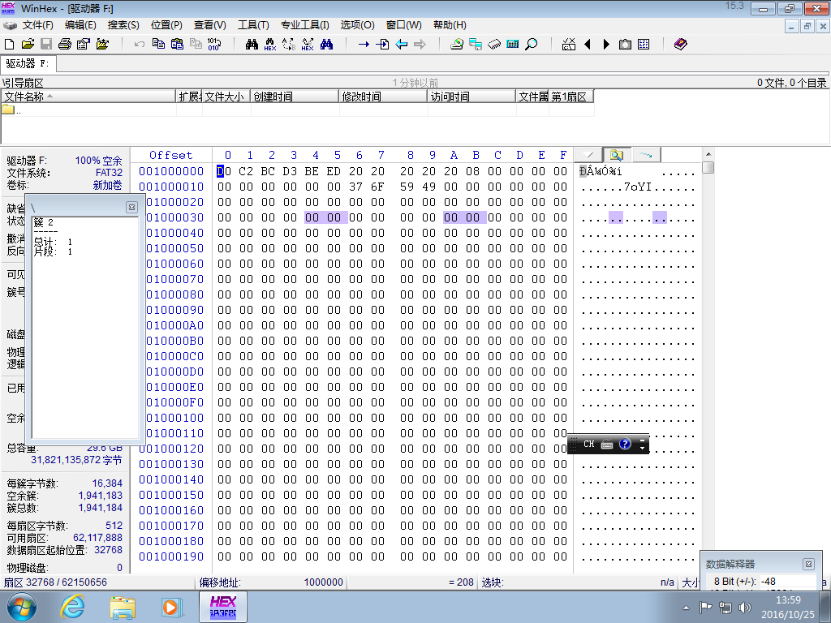831x623 pixels.
Task: Click the Open Disk icon
Action: tap(457, 44)
